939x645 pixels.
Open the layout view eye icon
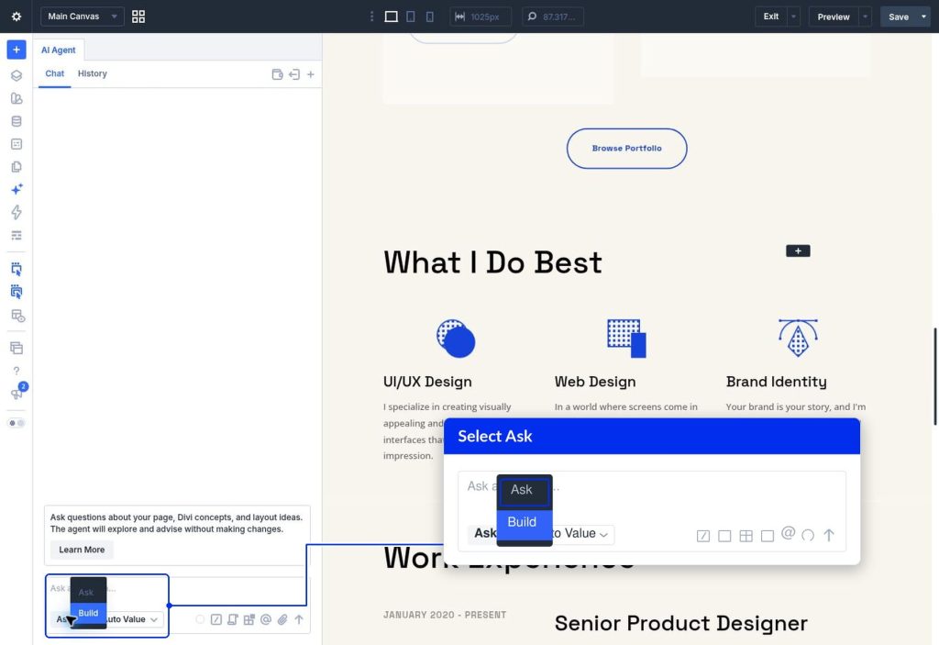coord(17,316)
